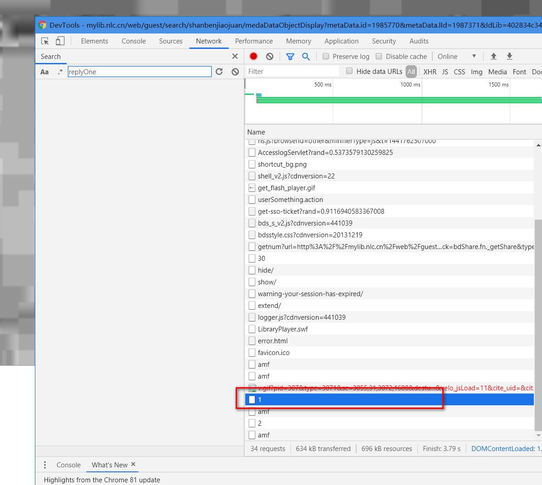Select the inspect element picker icon
Screen dimensions: 542x485
tap(45, 41)
